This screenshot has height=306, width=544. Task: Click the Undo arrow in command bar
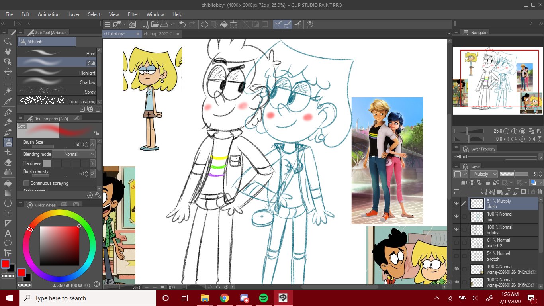[182, 24]
